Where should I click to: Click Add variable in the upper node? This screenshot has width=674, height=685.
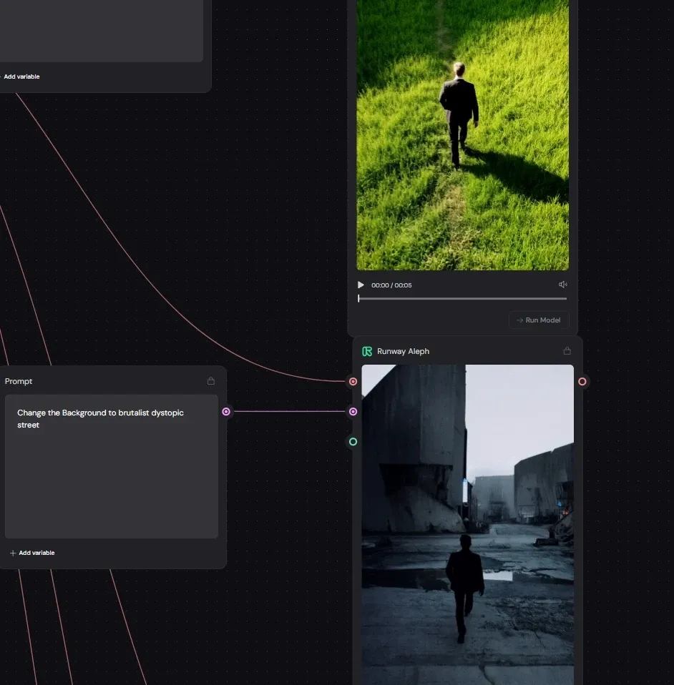click(x=20, y=77)
